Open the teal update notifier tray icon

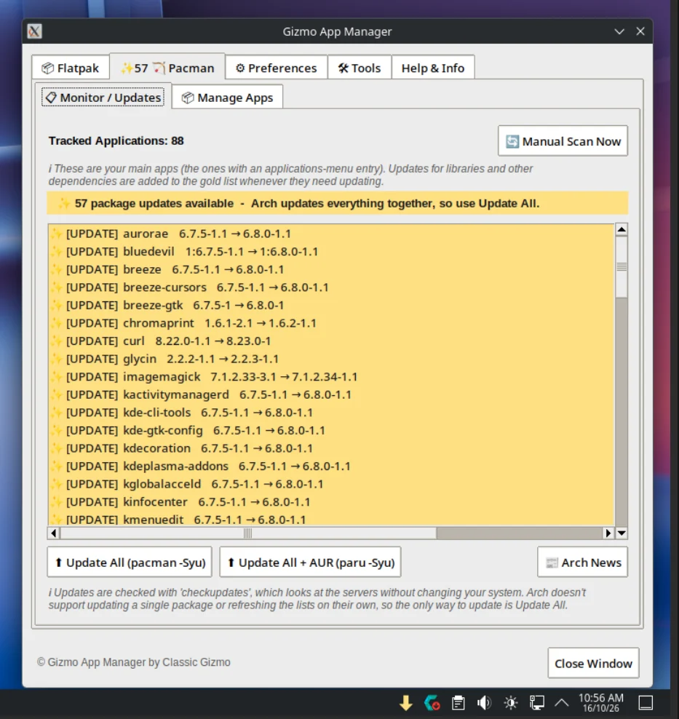(x=432, y=702)
